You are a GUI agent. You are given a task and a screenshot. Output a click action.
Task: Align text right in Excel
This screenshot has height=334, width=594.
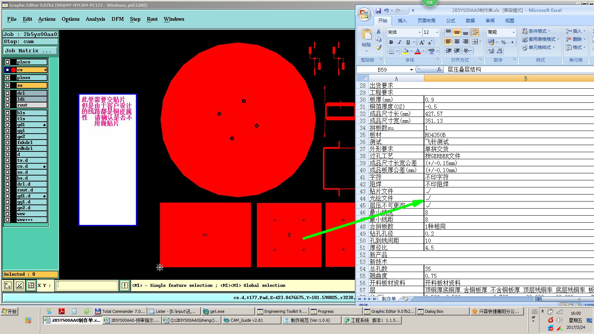[x=465, y=42]
